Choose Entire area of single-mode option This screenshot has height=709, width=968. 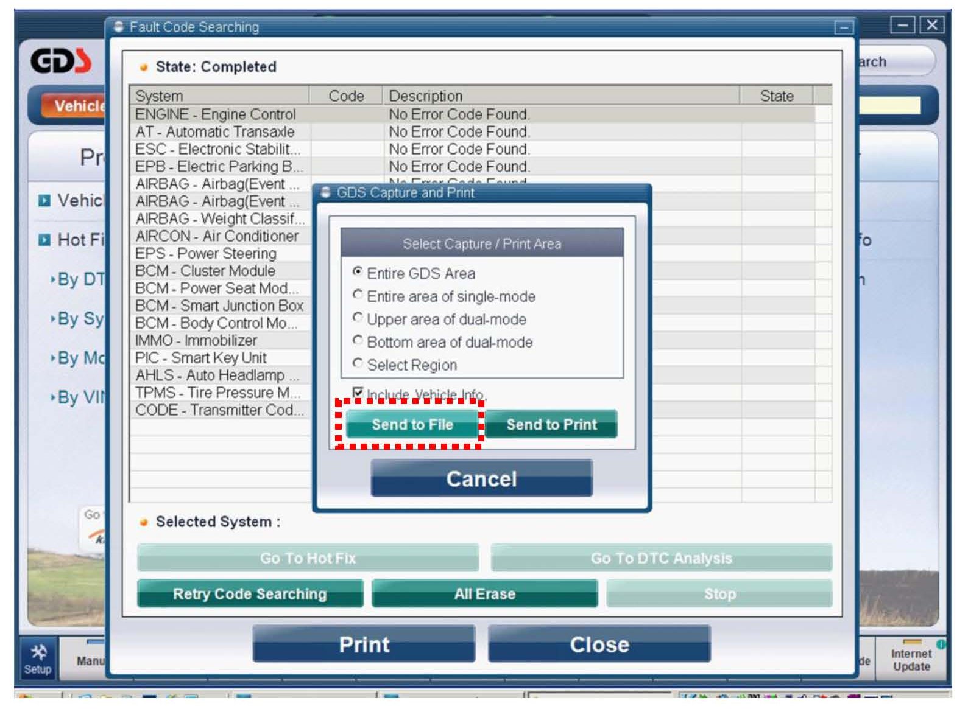pos(358,295)
